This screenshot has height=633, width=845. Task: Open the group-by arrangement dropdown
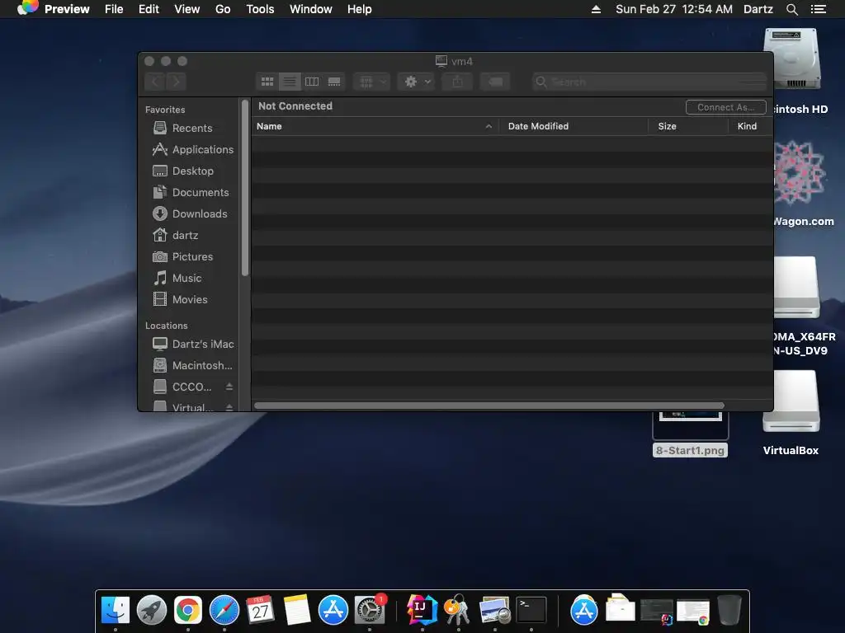coord(372,82)
